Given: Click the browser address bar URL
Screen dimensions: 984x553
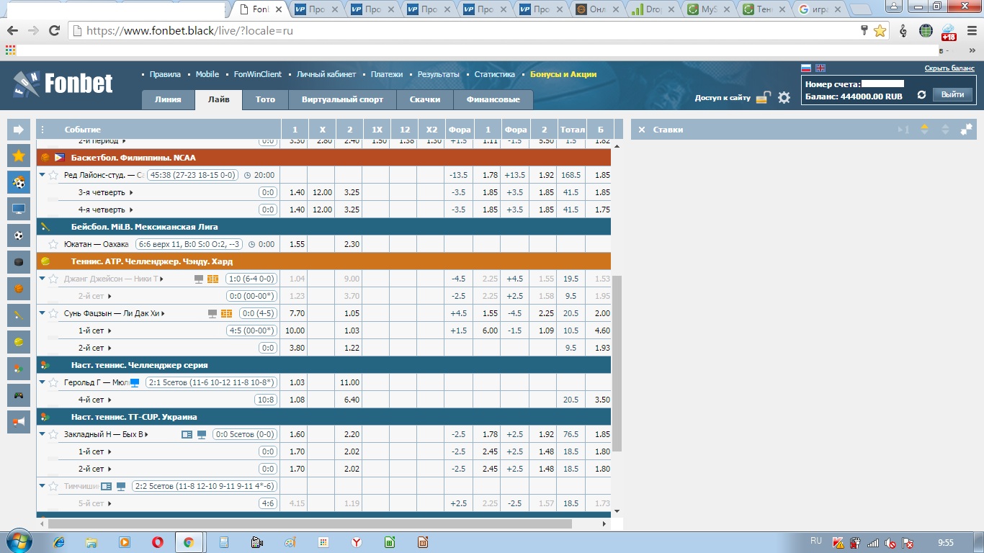Looking at the screenshot, I should click(x=190, y=31).
